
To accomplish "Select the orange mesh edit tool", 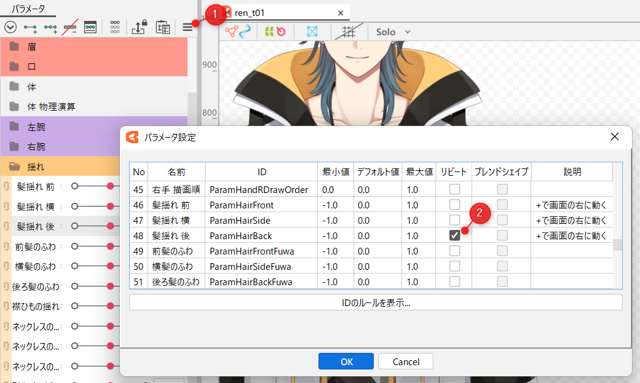I will [x=231, y=32].
